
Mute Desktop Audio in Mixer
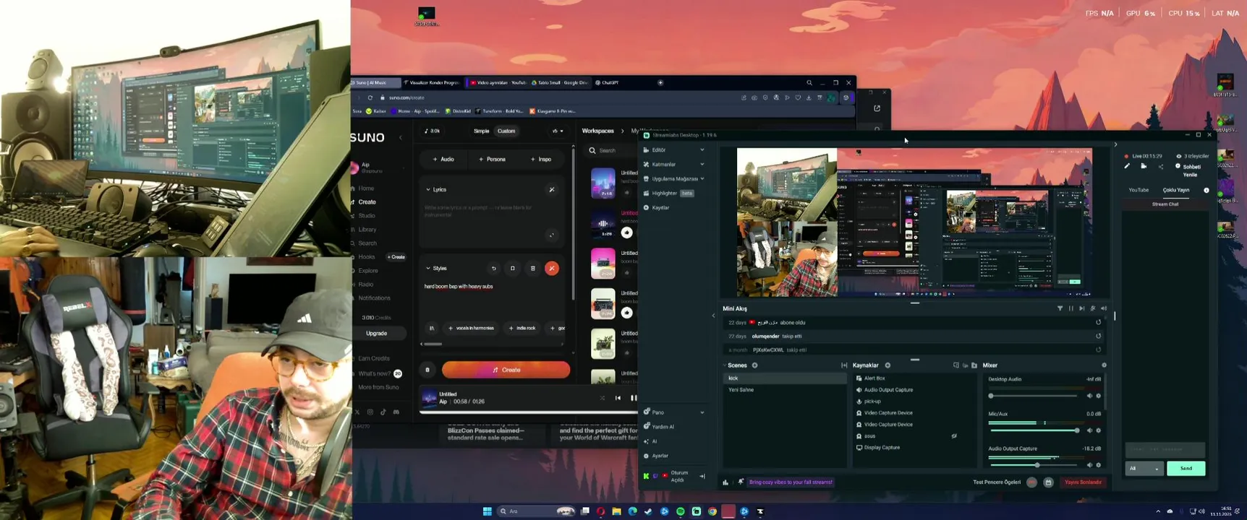1089,396
